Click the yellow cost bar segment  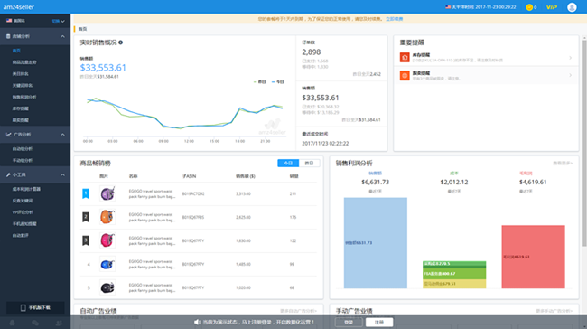pyautogui.click(x=454, y=284)
